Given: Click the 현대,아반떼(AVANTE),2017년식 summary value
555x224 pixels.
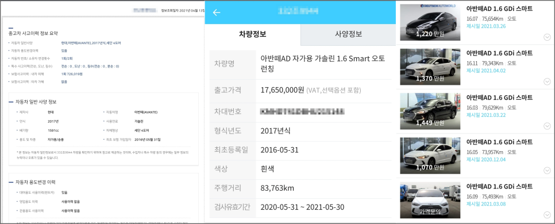Looking at the screenshot, I should [x=91, y=43].
